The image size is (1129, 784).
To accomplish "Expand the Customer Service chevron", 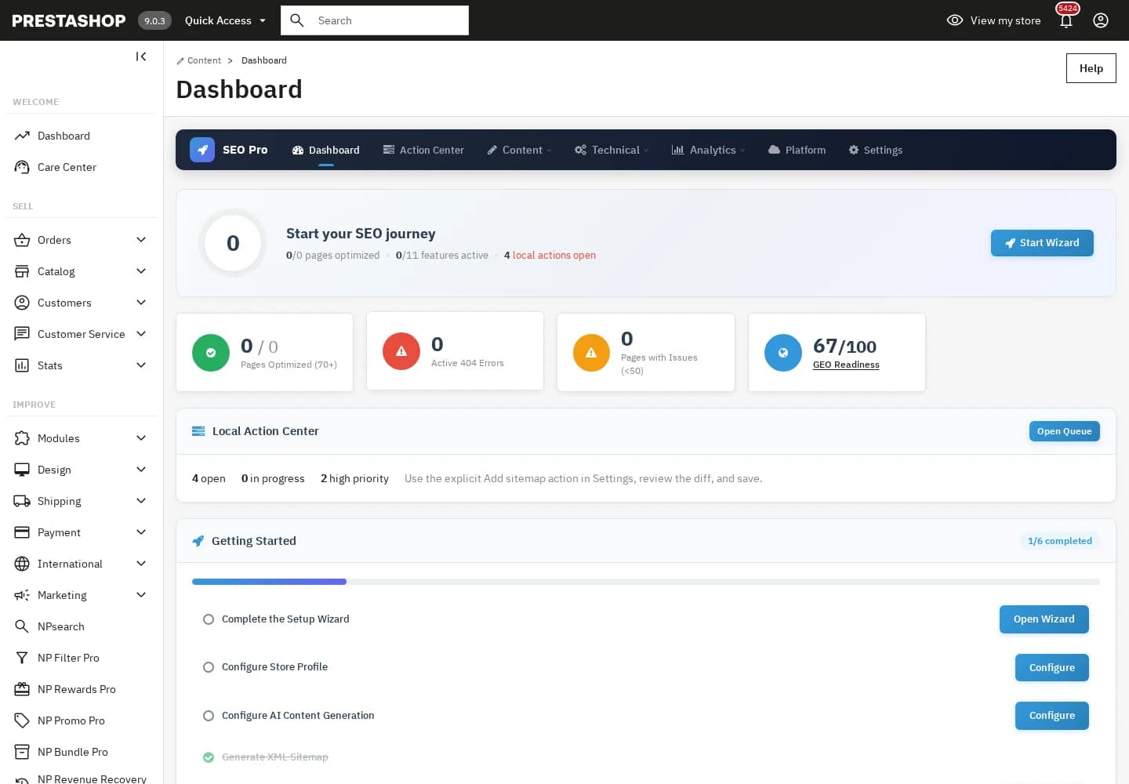I will pos(141,334).
